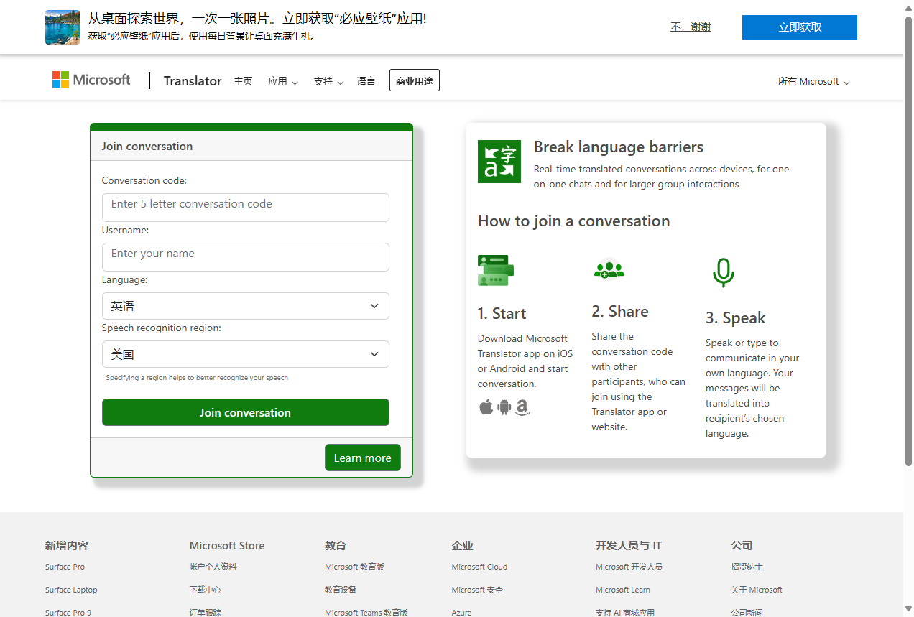Screen dimensions: 914x617
Task: Click the Learn more button
Action: tap(362, 458)
